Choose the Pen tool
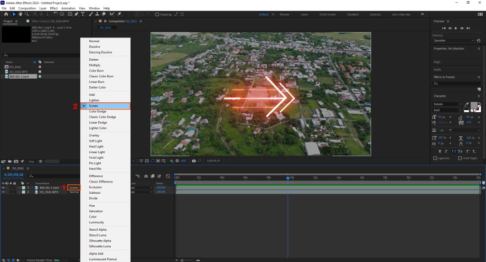This screenshot has height=262, width=486. tap(77, 14)
